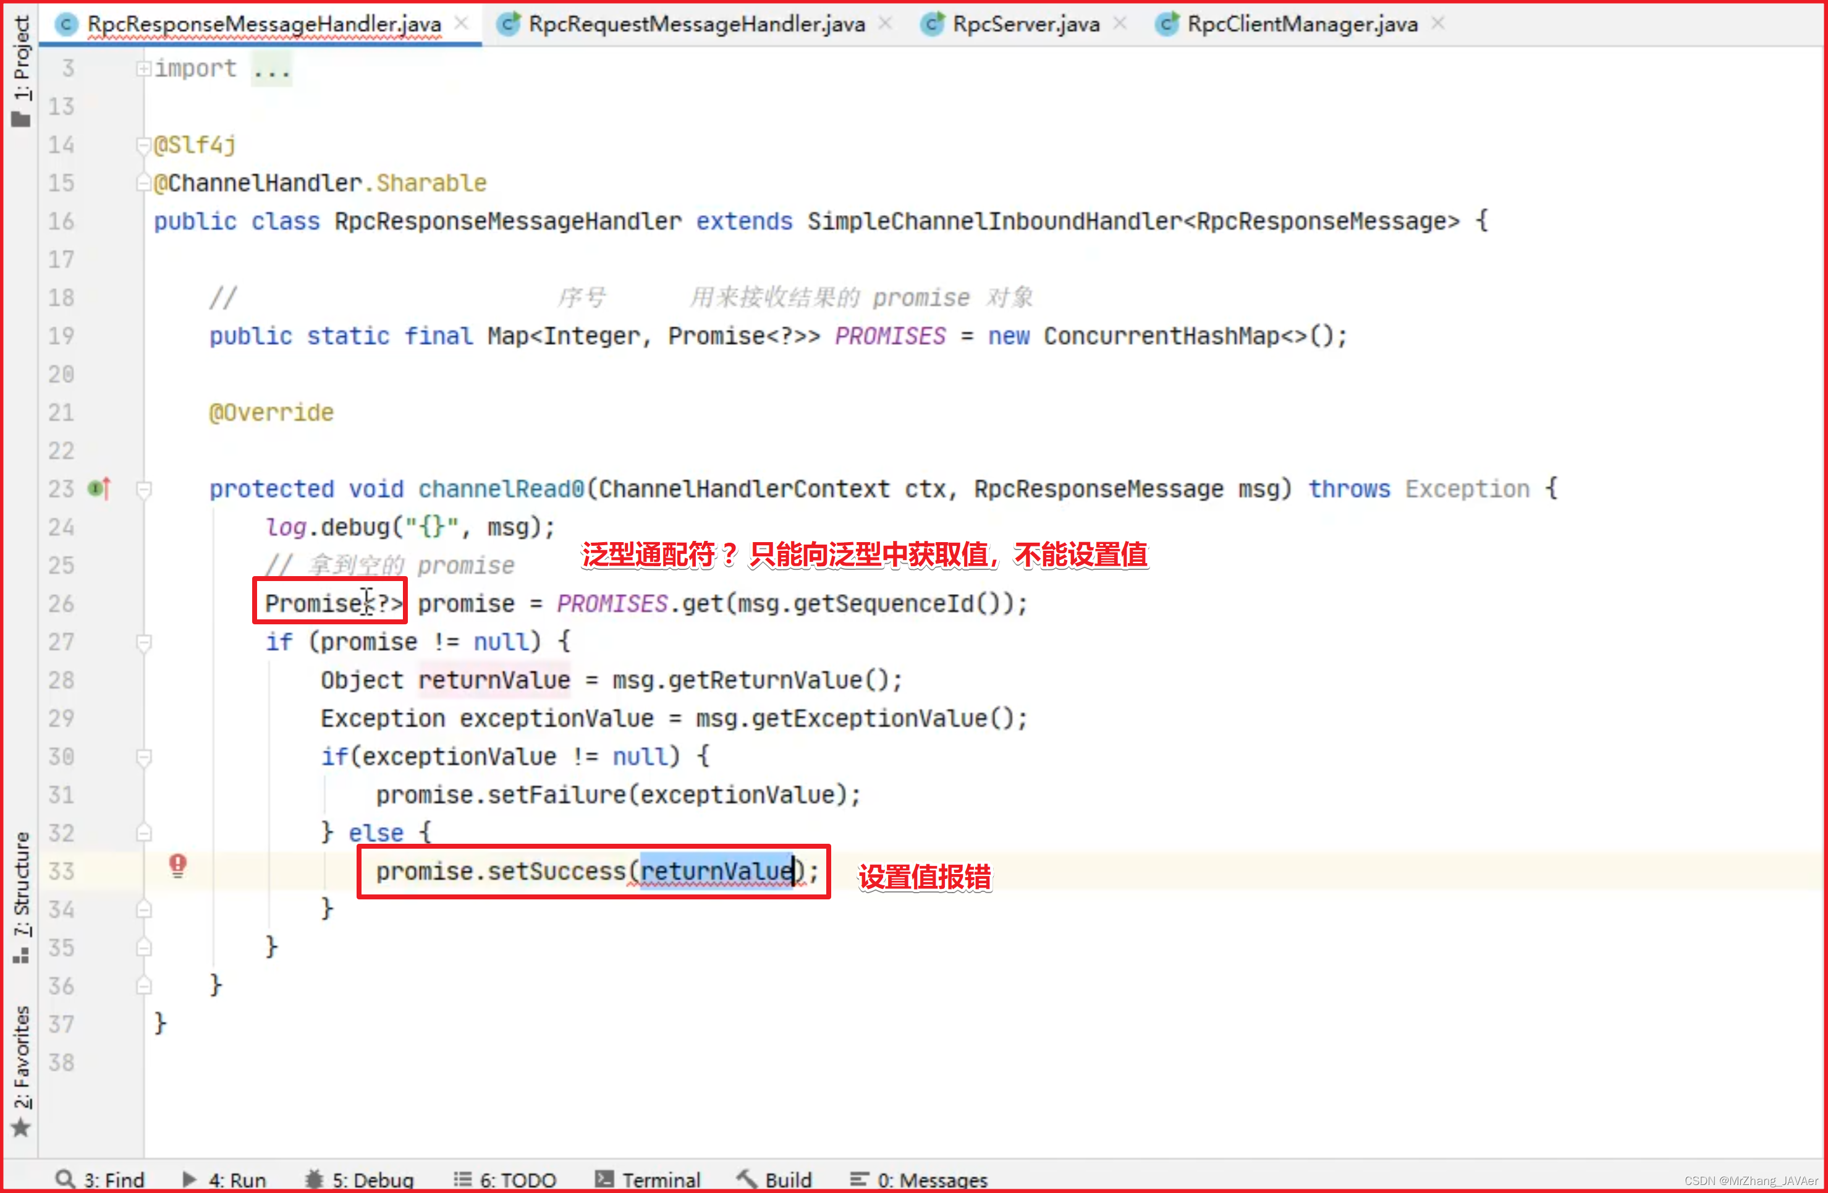
Task: Click the class icon on RpcClientManager tab
Action: coord(1167,25)
